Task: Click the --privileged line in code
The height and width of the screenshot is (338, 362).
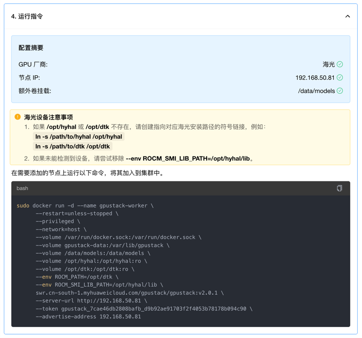Action: [58, 221]
